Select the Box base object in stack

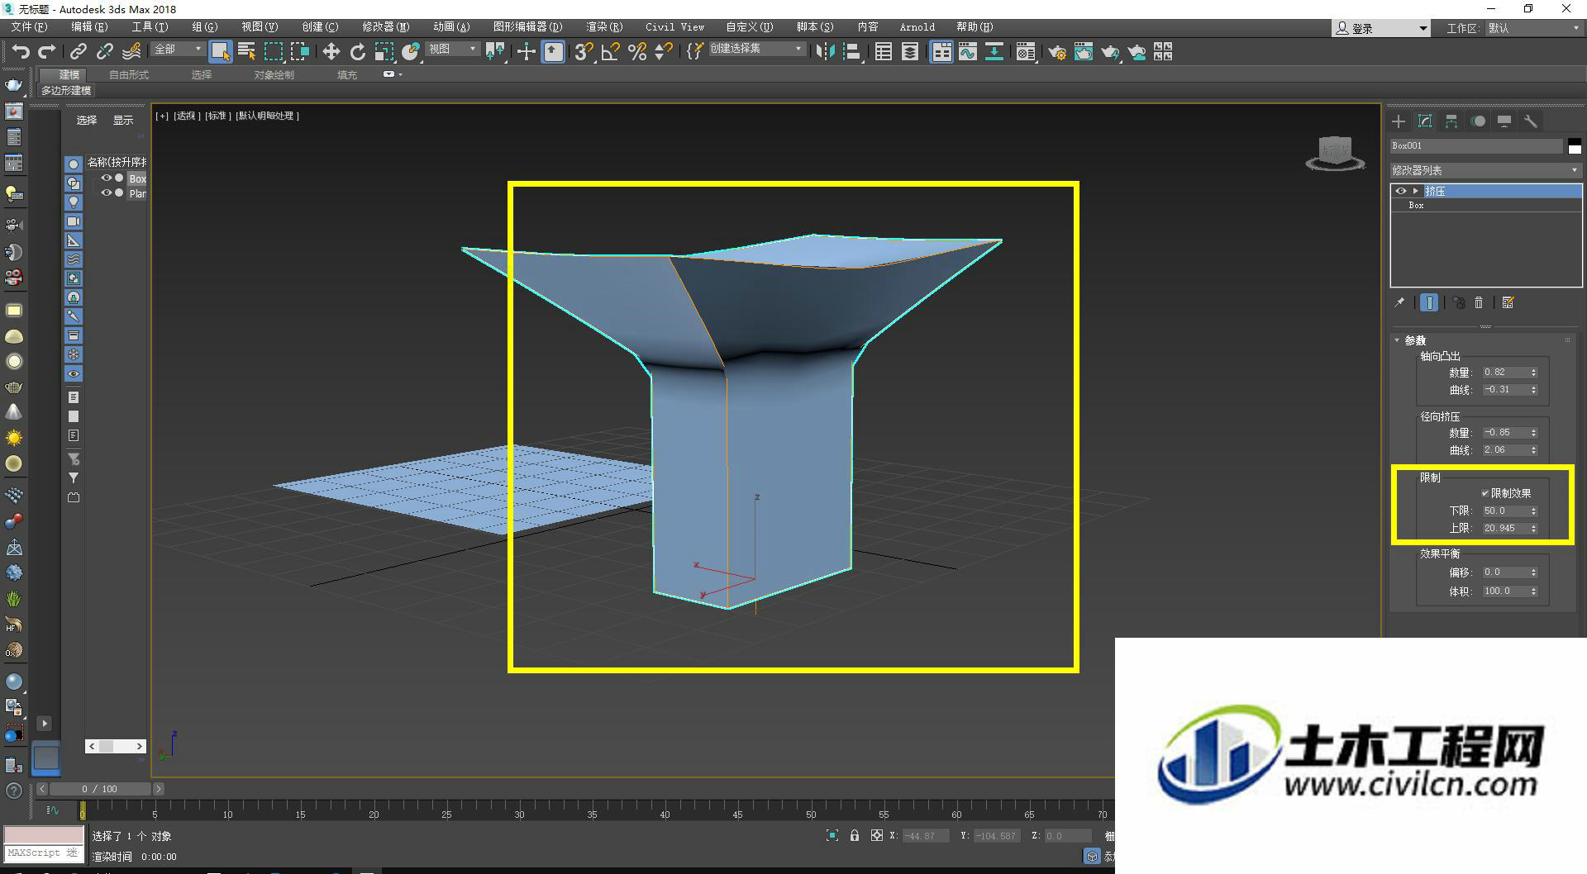pyautogui.click(x=1486, y=205)
